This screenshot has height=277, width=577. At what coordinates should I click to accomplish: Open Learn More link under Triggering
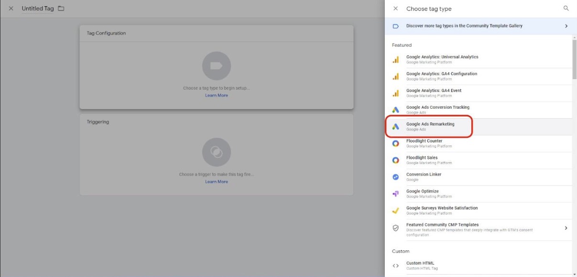pos(217,182)
